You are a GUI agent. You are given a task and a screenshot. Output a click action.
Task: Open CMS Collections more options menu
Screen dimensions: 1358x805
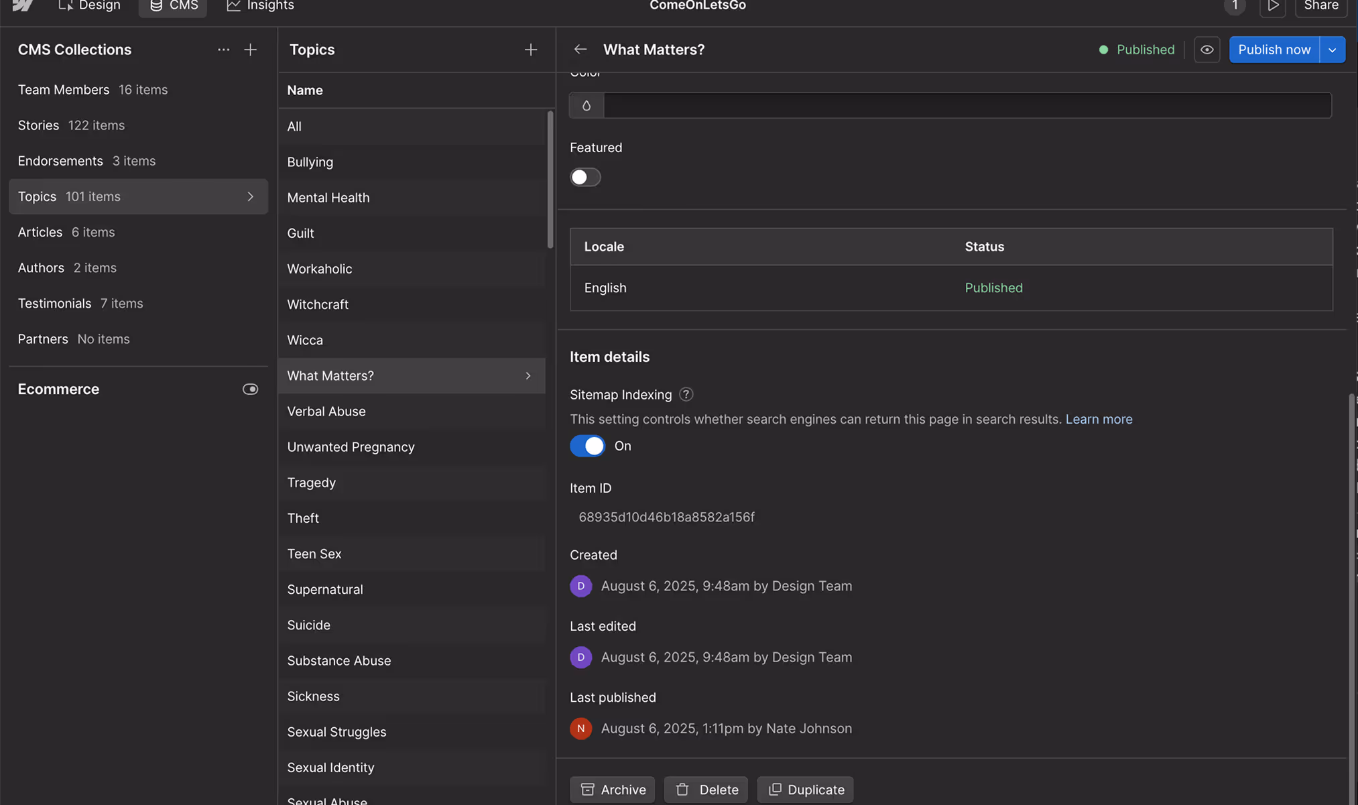(223, 50)
